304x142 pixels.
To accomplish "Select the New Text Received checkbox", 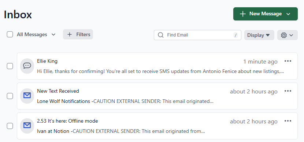I will point(10,96).
